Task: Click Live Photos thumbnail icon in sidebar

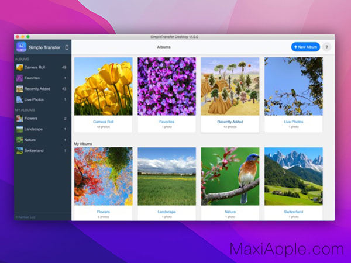Action: [19, 99]
